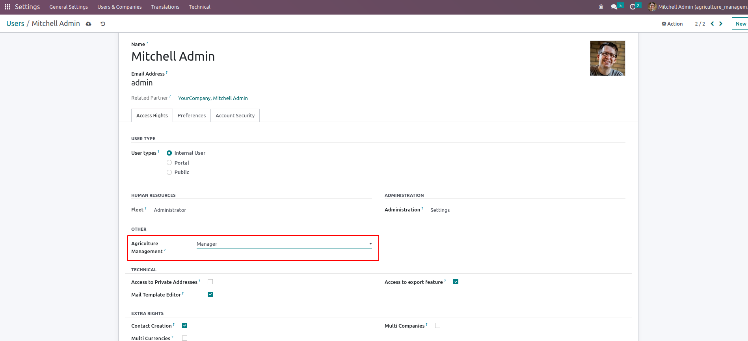Open the Users & Companies menu
The image size is (748, 341).
tap(119, 7)
